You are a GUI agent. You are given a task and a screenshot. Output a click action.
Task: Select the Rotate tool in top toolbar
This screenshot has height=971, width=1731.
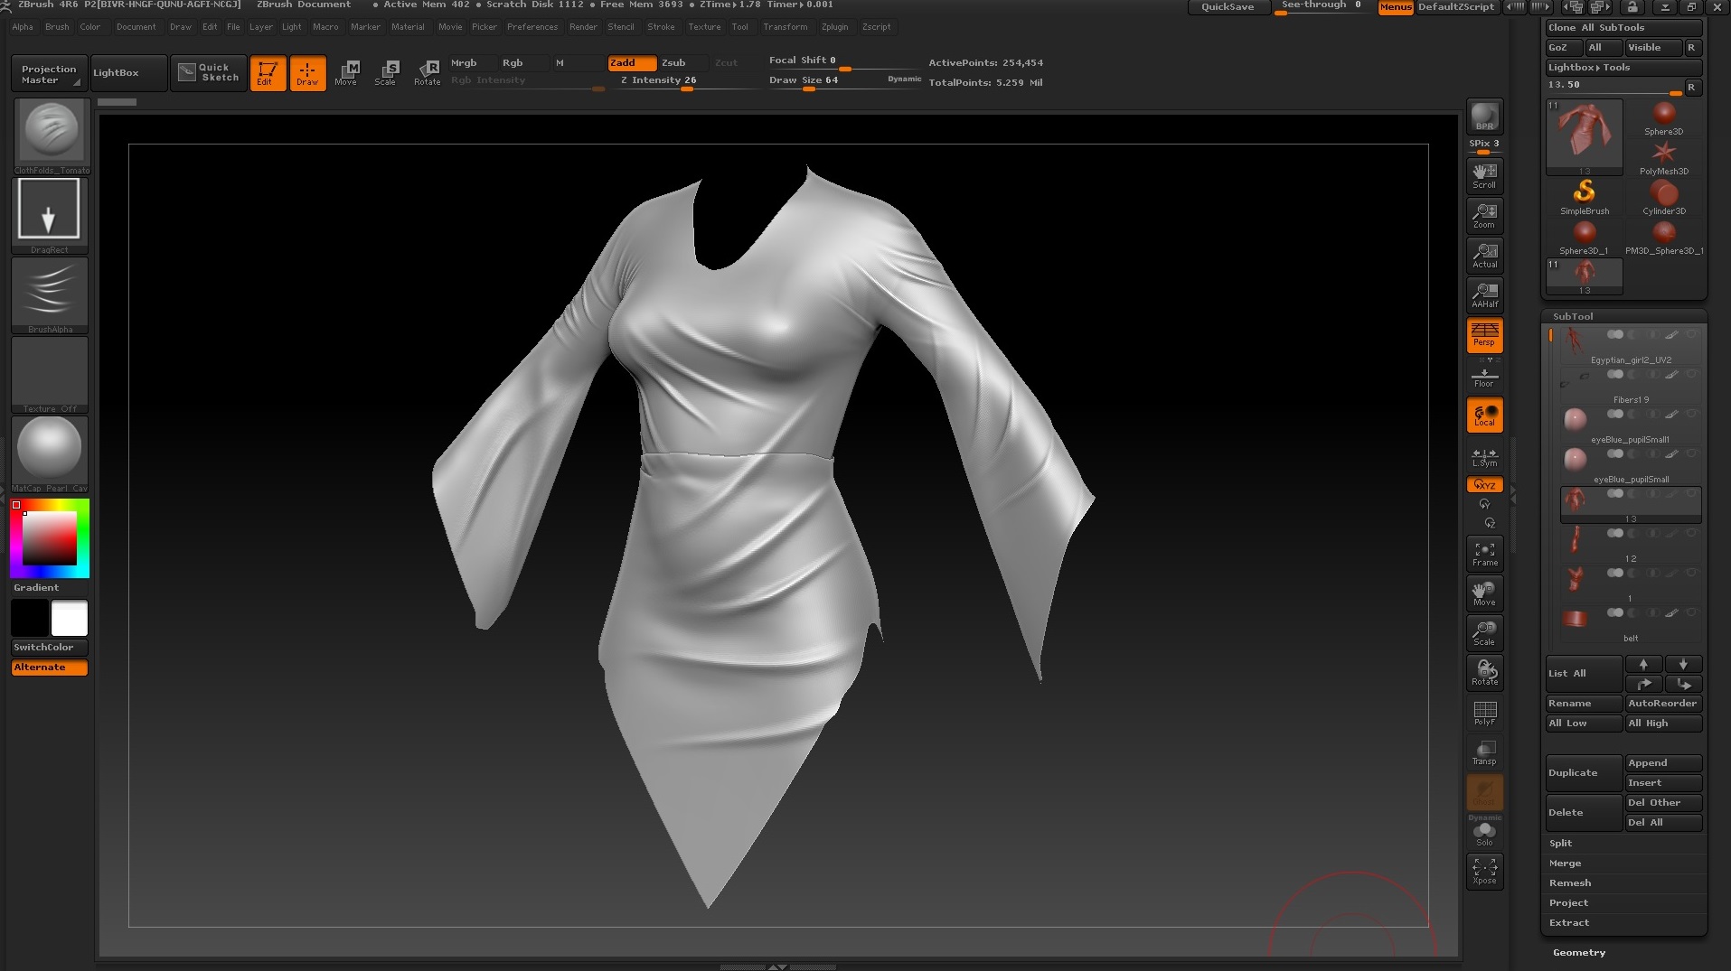pos(427,72)
